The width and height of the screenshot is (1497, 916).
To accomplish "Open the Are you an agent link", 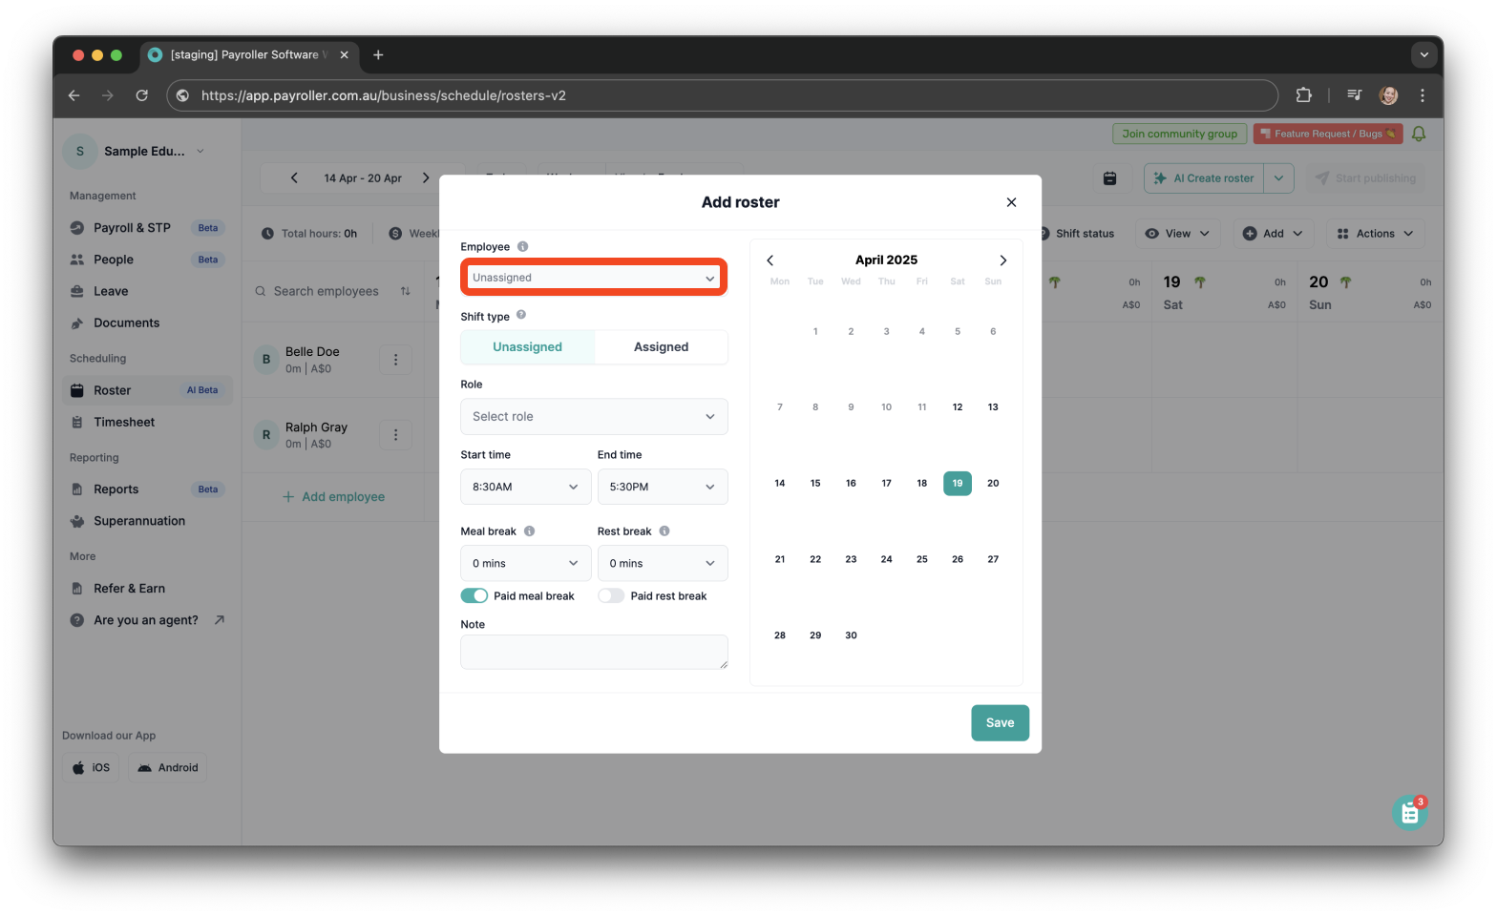I will pos(147,620).
